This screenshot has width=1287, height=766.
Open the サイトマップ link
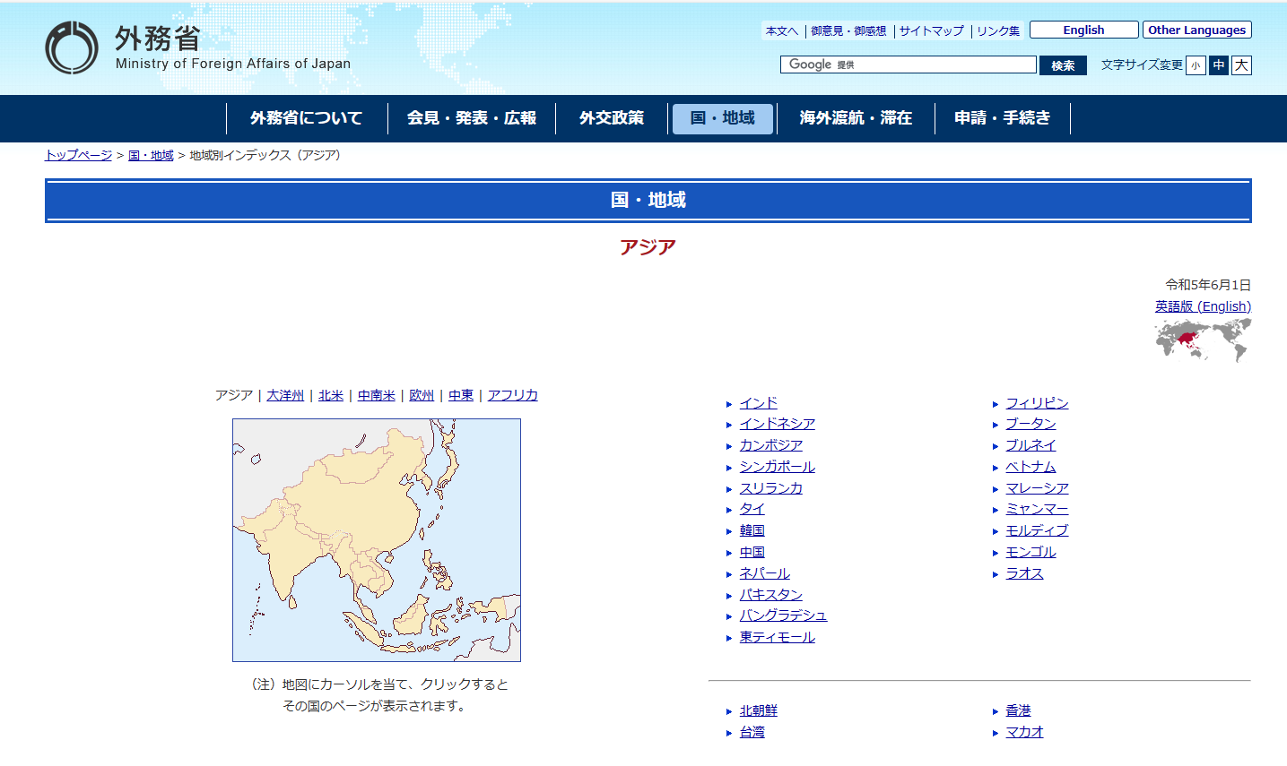point(932,30)
